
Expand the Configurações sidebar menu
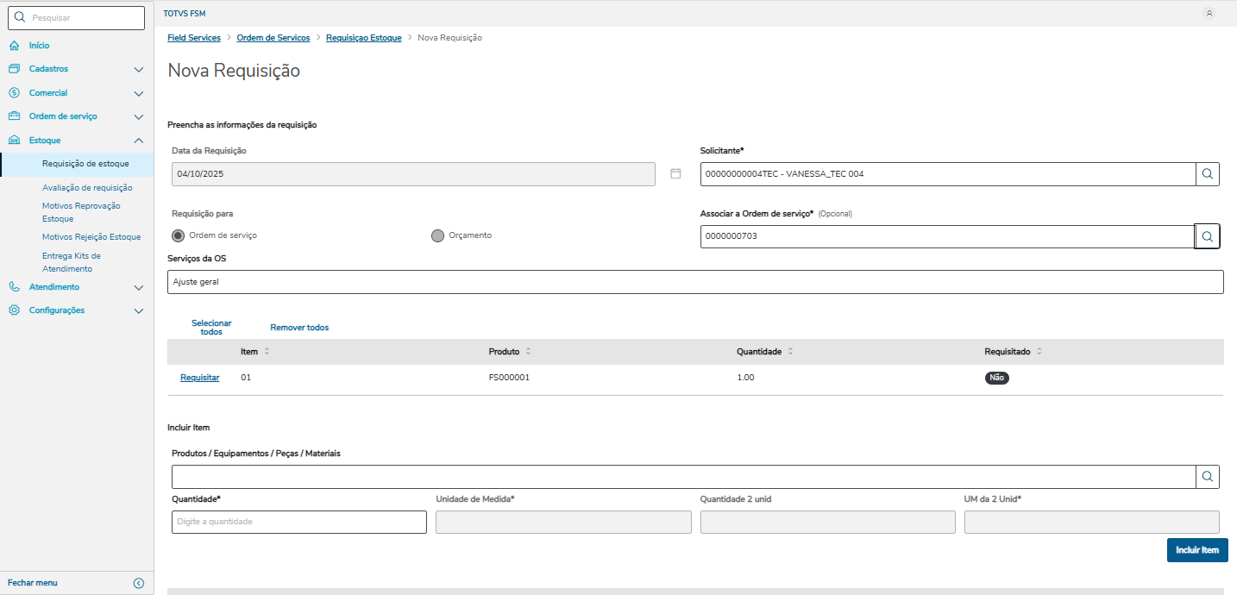[x=139, y=310]
